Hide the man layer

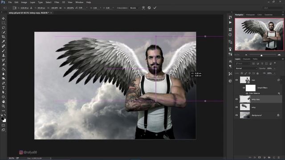[236, 80]
